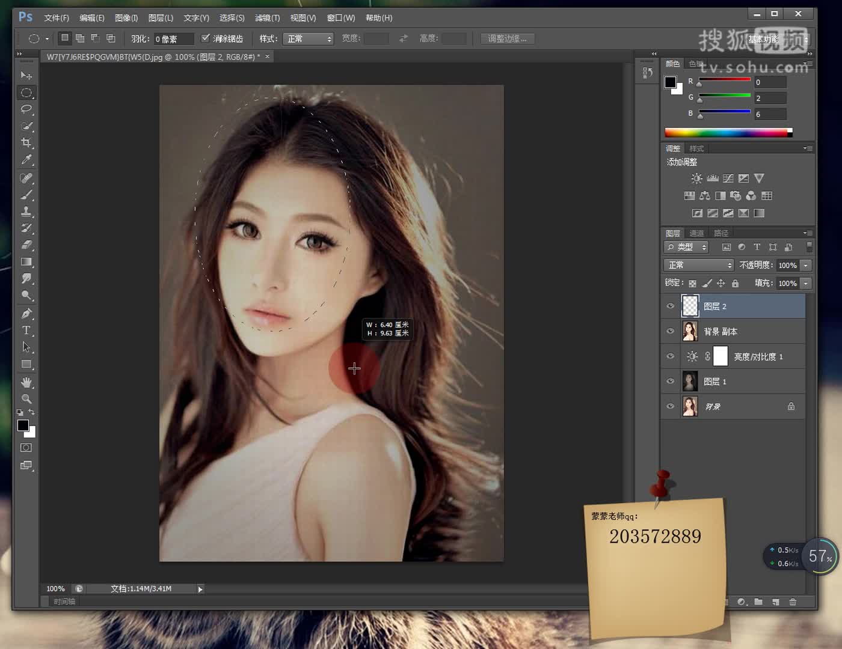This screenshot has height=649, width=842.
Task: Open the 滤镜(T) menu
Action: 267,18
